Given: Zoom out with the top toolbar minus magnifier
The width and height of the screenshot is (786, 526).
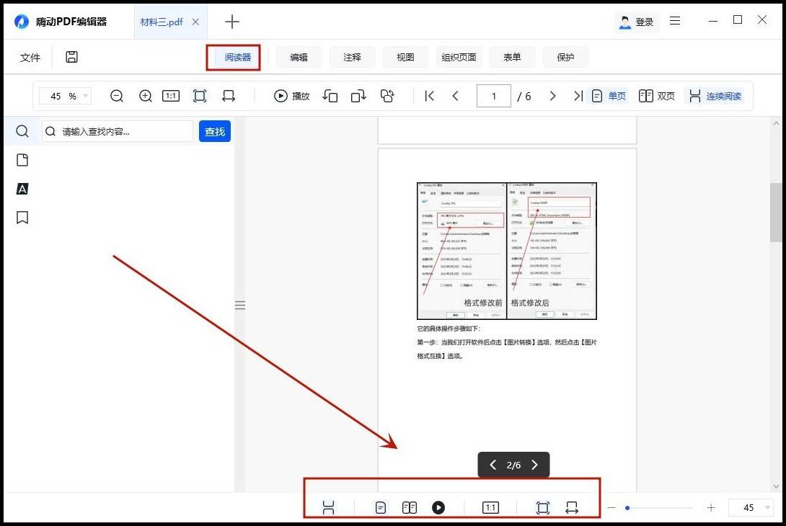Looking at the screenshot, I should click(117, 96).
